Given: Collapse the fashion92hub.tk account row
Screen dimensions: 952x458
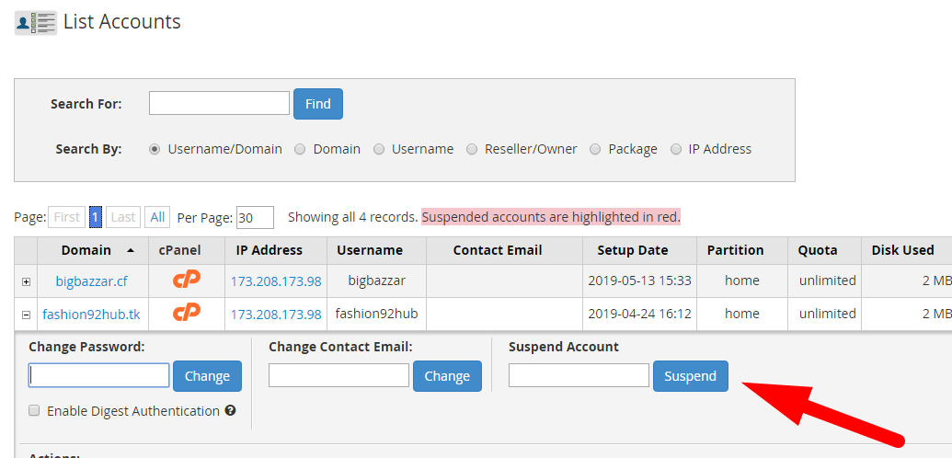Looking at the screenshot, I should pos(26,314).
